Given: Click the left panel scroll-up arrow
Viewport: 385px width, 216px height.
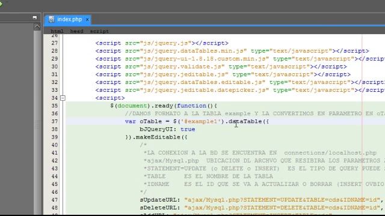Looking at the screenshot, I should tap(37, 26).
